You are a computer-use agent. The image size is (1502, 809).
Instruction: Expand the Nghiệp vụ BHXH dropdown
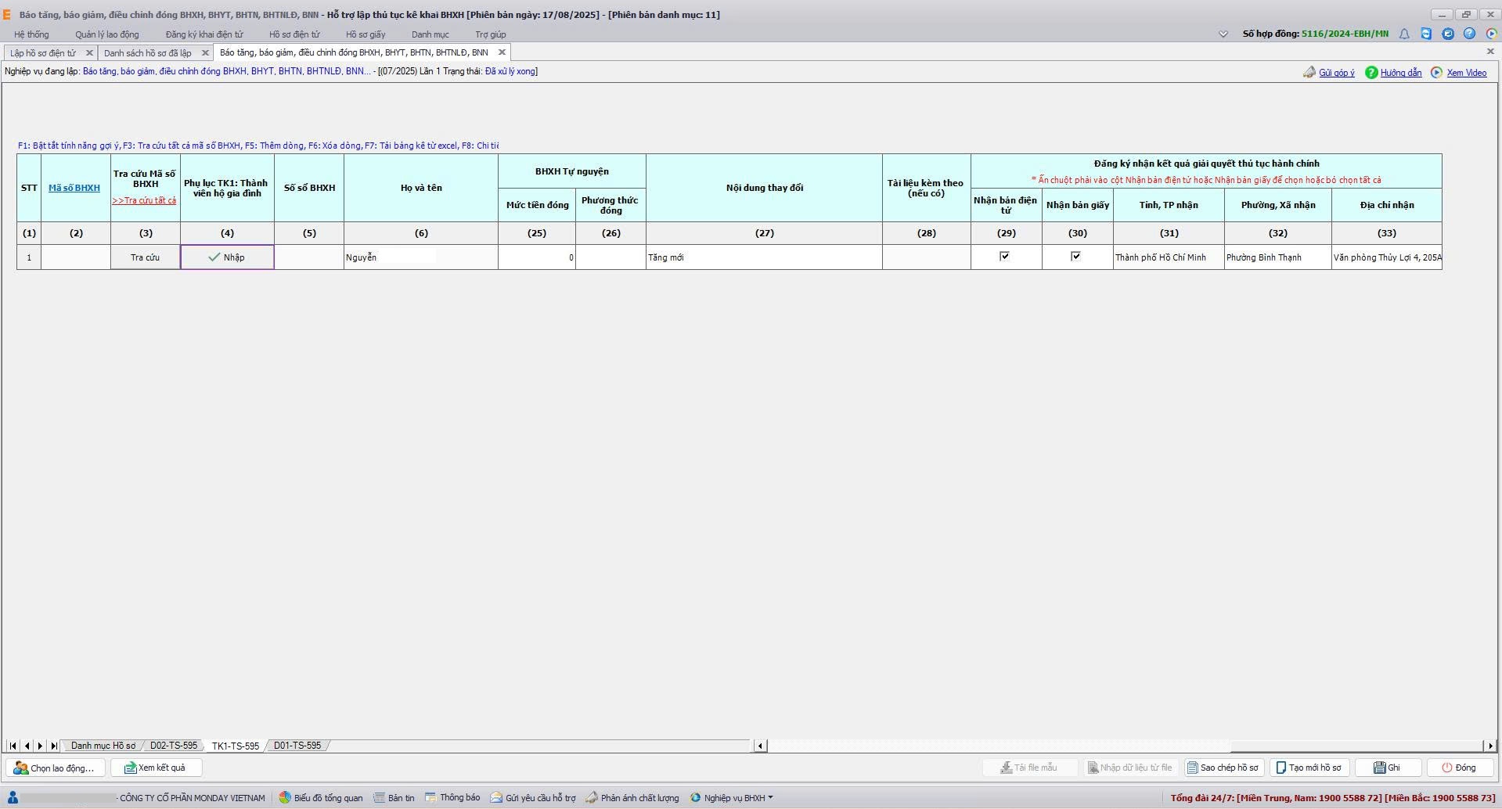(x=733, y=798)
